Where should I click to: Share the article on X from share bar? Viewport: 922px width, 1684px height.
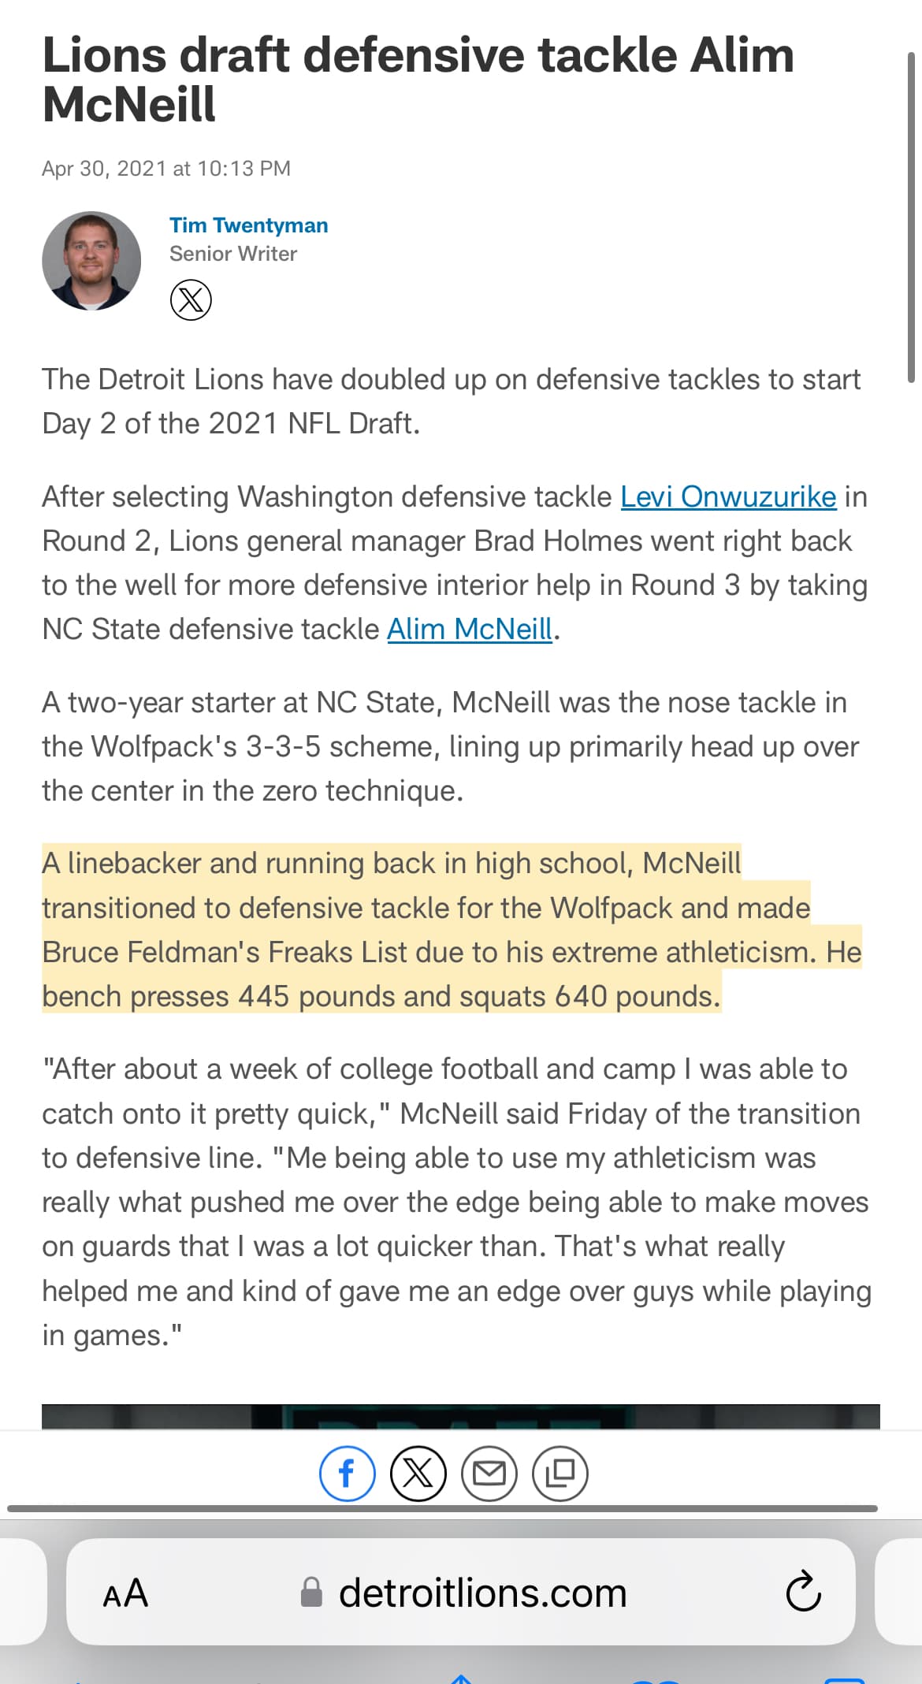coord(418,1473)
